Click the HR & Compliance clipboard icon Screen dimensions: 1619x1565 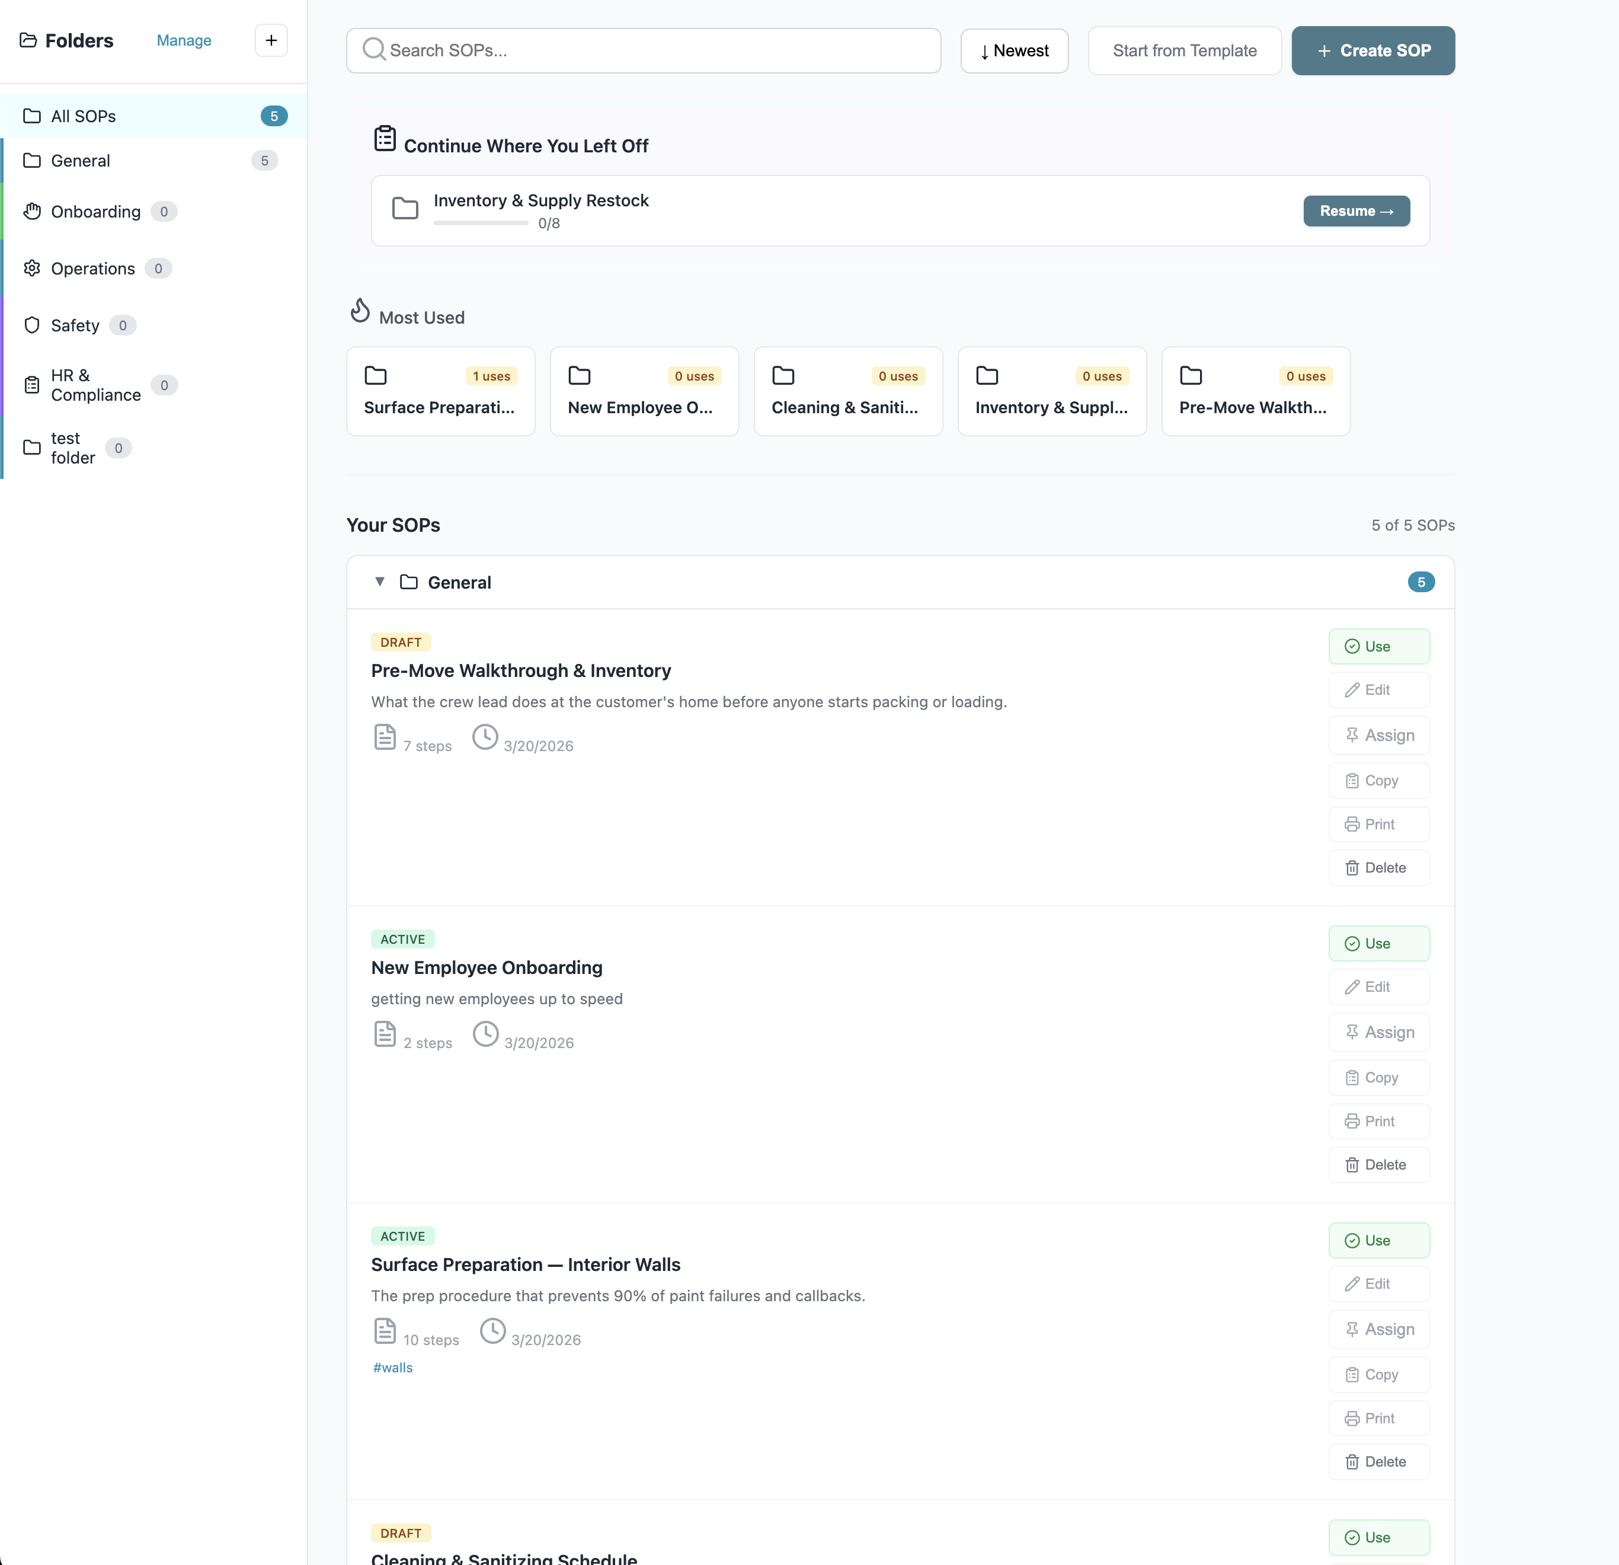point(32,385)
